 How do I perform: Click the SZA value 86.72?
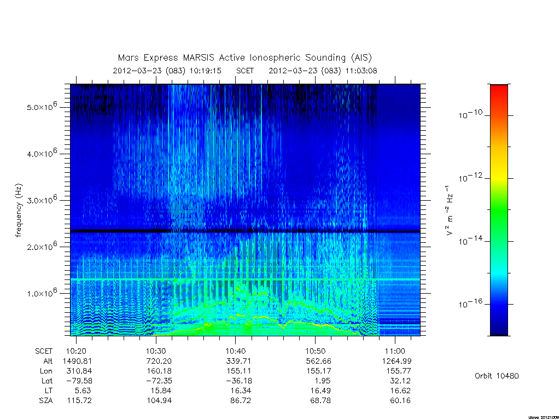tap(241, 400)
